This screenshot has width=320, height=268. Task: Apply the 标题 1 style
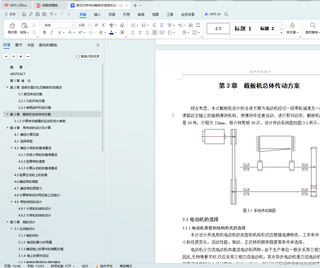[243, 28]
